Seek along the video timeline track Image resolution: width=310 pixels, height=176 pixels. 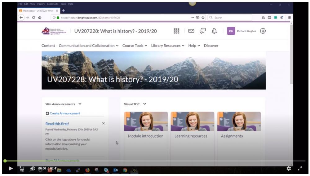coord(155,161)
